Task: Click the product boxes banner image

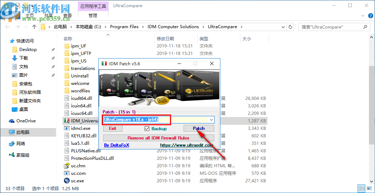Action: click(x=159, y=88)
